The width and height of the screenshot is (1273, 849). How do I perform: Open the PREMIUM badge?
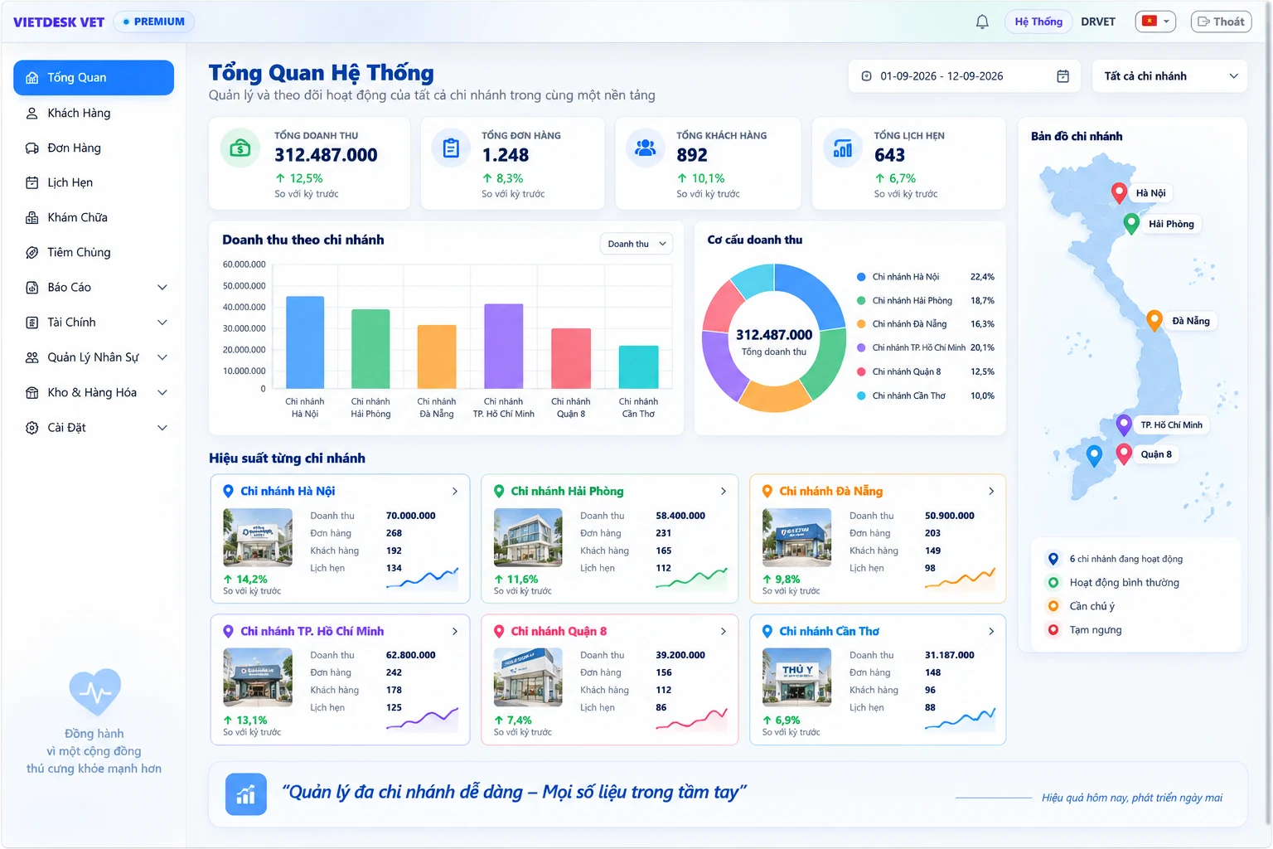click(x=153, y=22)
